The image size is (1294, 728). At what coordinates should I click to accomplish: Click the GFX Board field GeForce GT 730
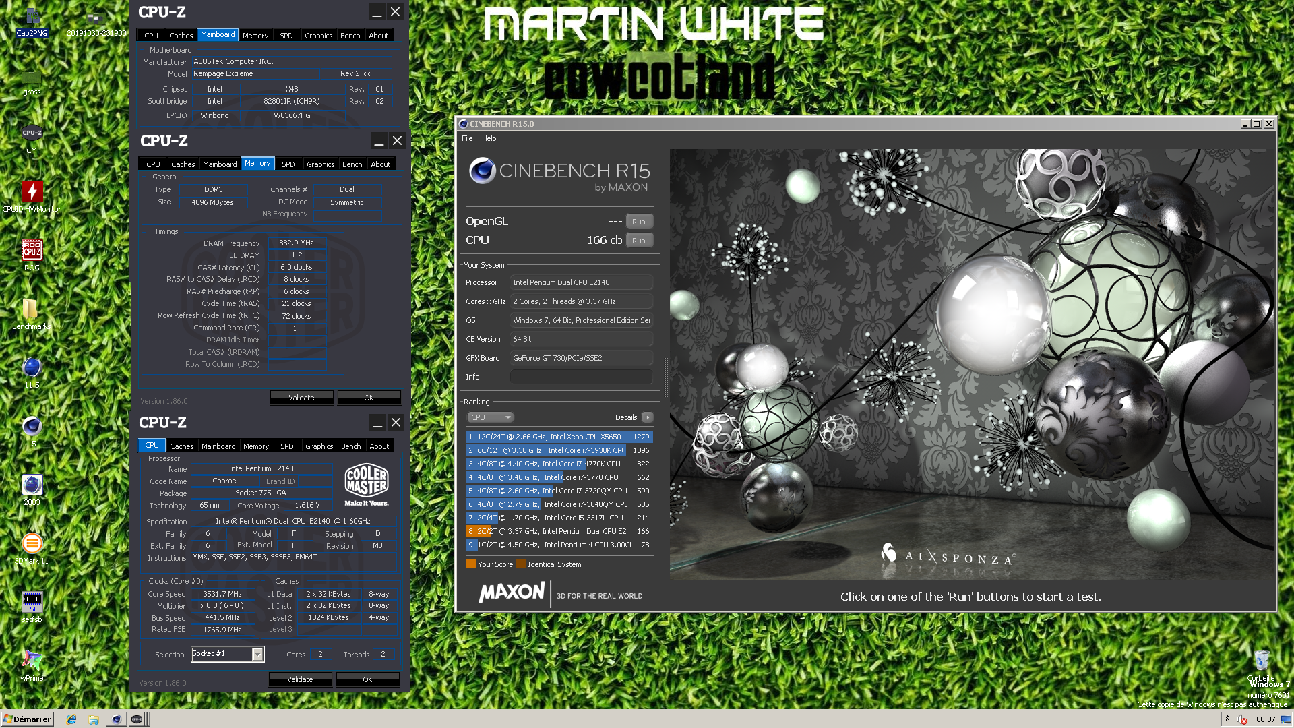tap(582, 358)
